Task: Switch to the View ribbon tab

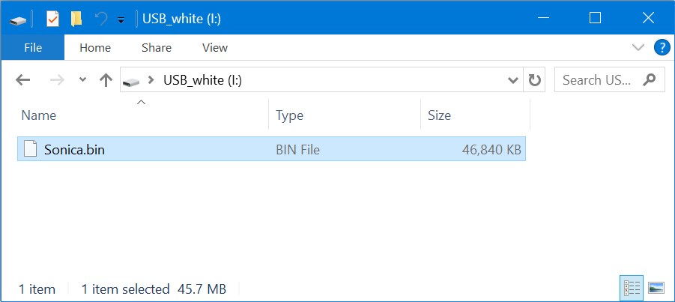Action: (215, 47)
